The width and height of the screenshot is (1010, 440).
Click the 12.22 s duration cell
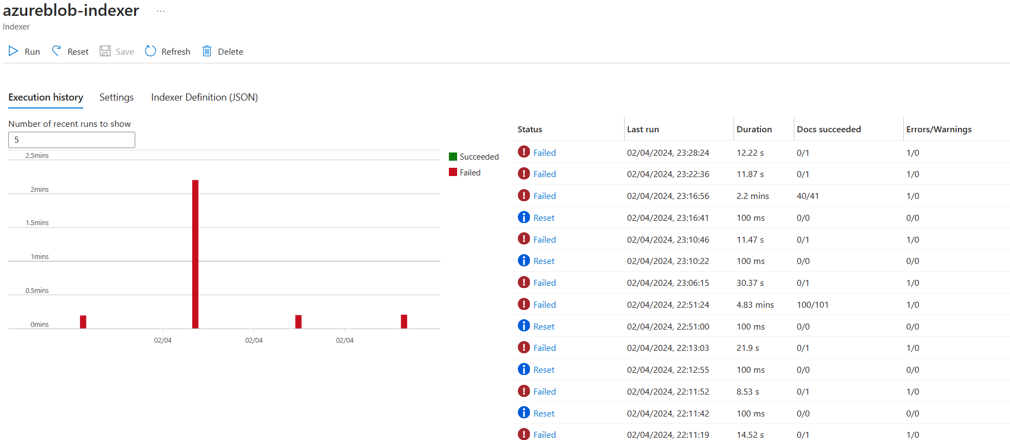pos(750,153)
